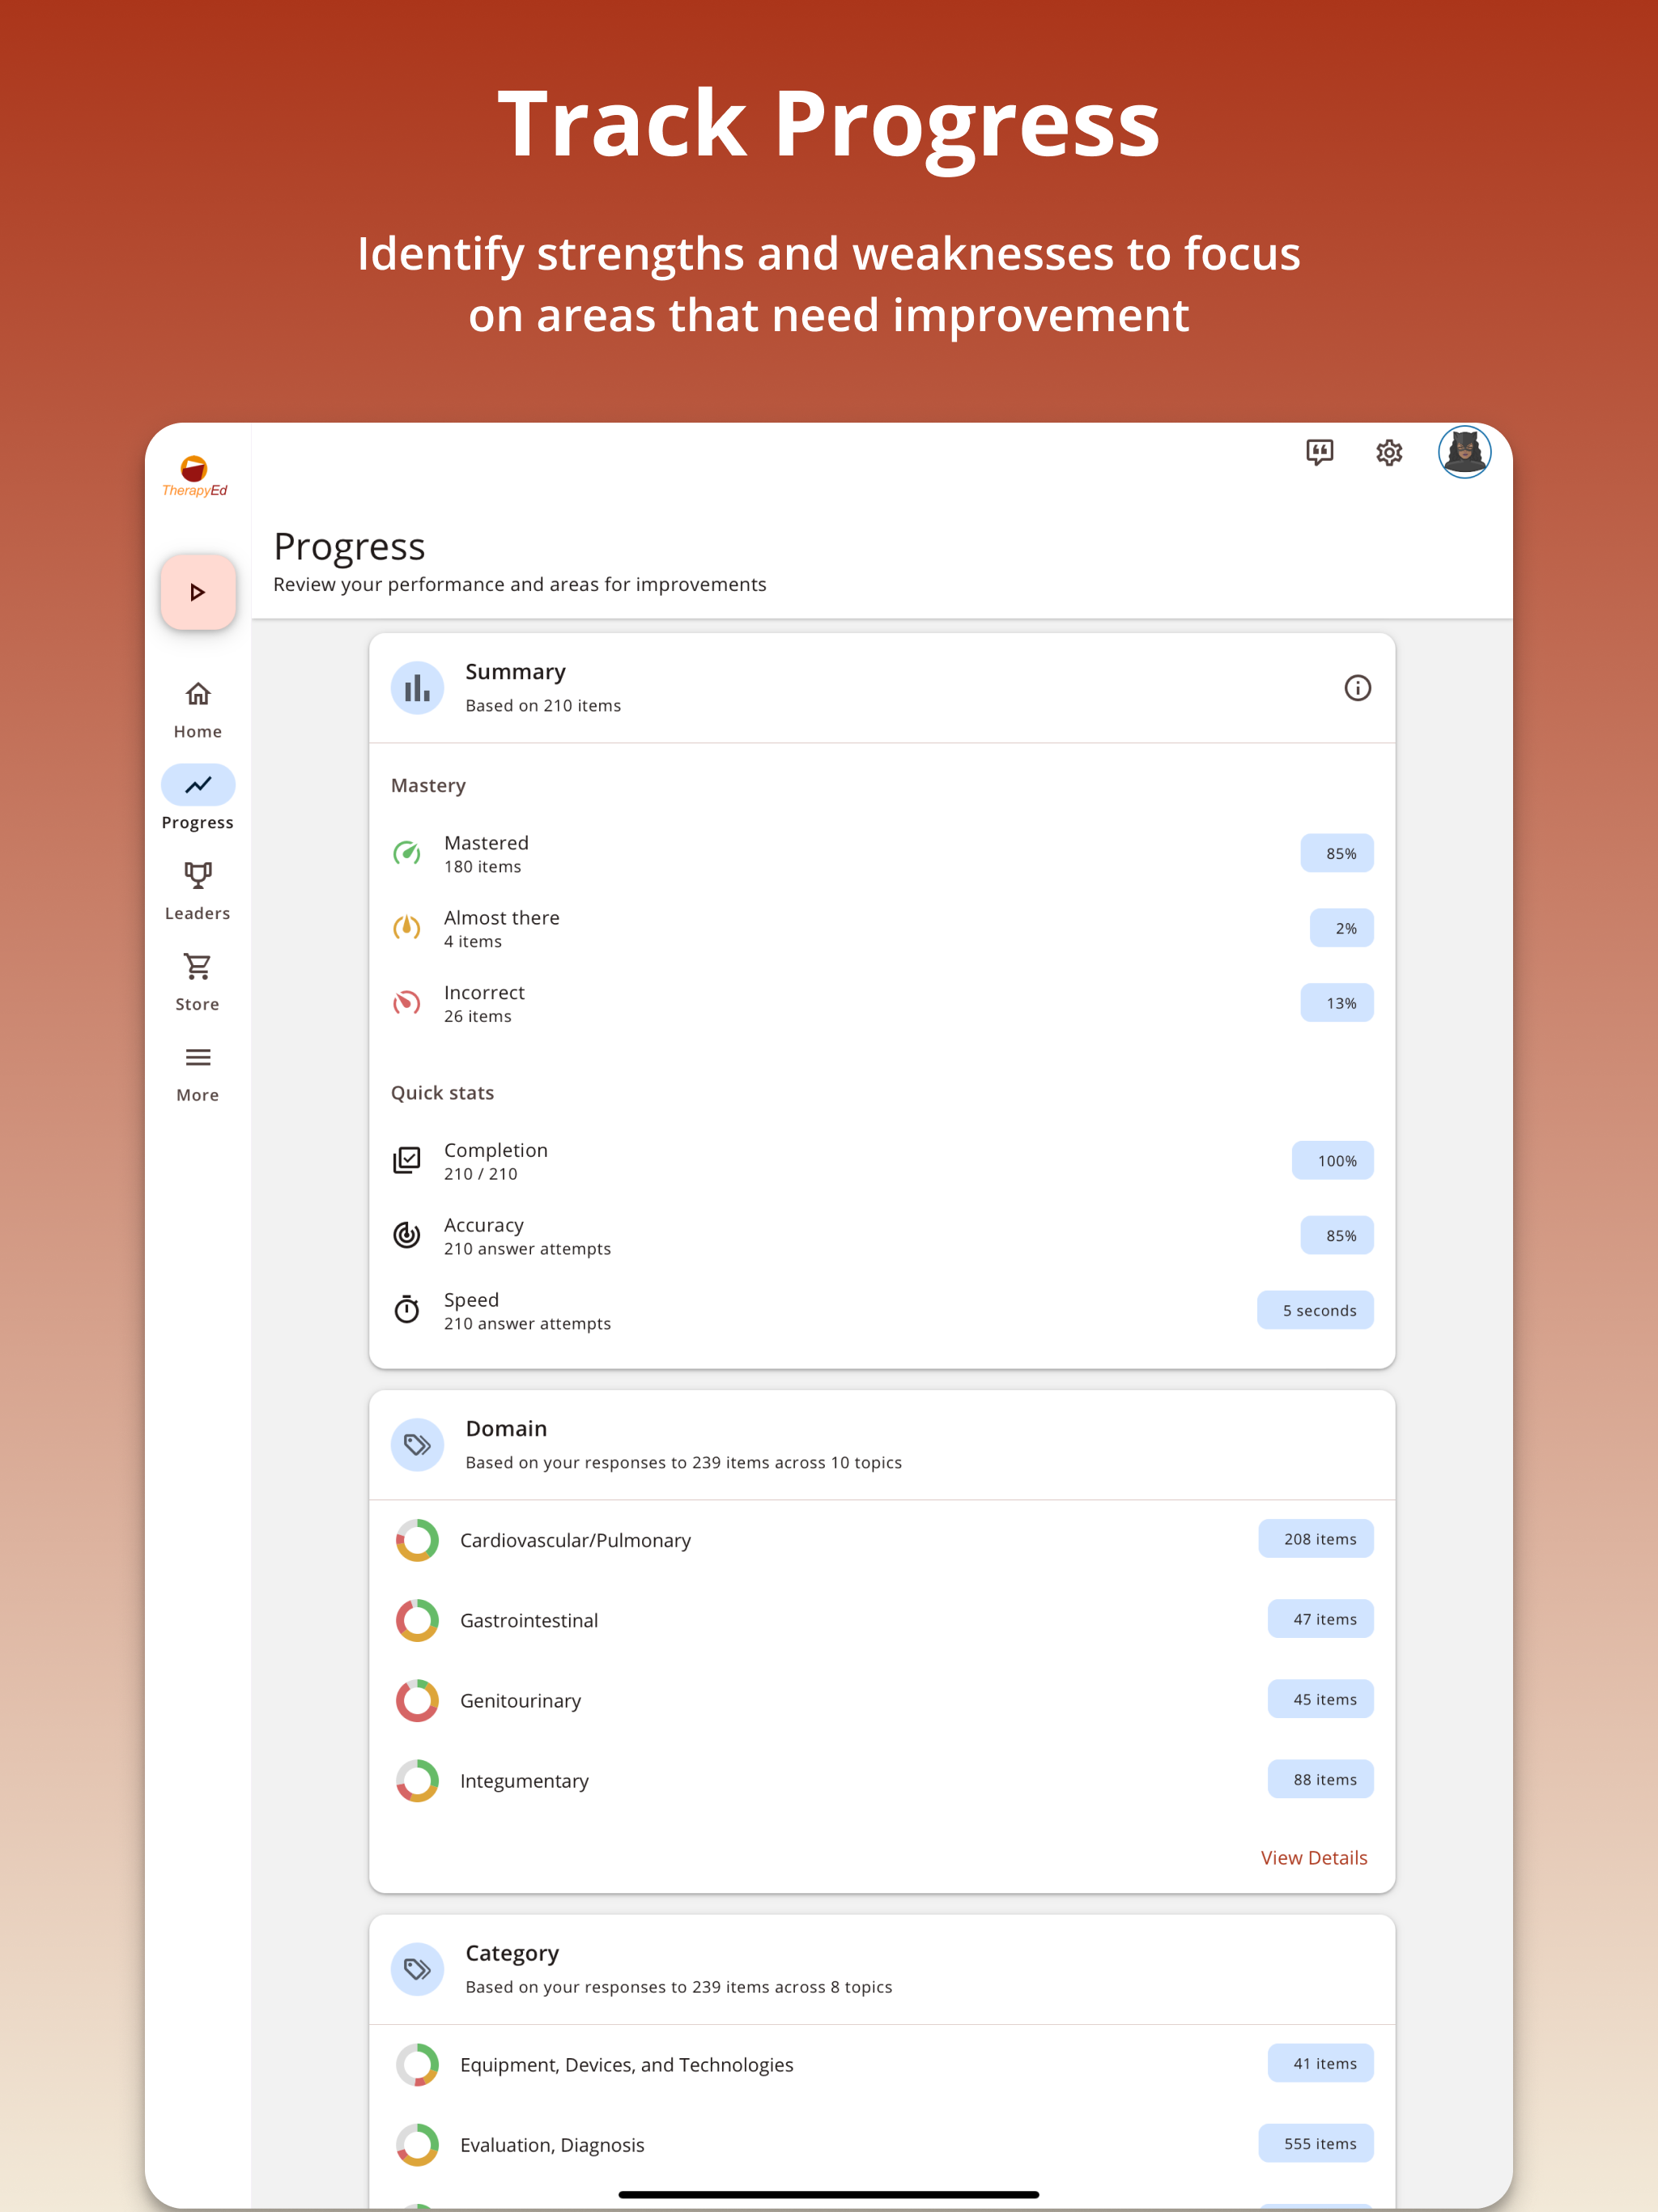The image size is (1658, 2212).
Task: Click the 208 items badge
Action: tap(1316, 1539)
